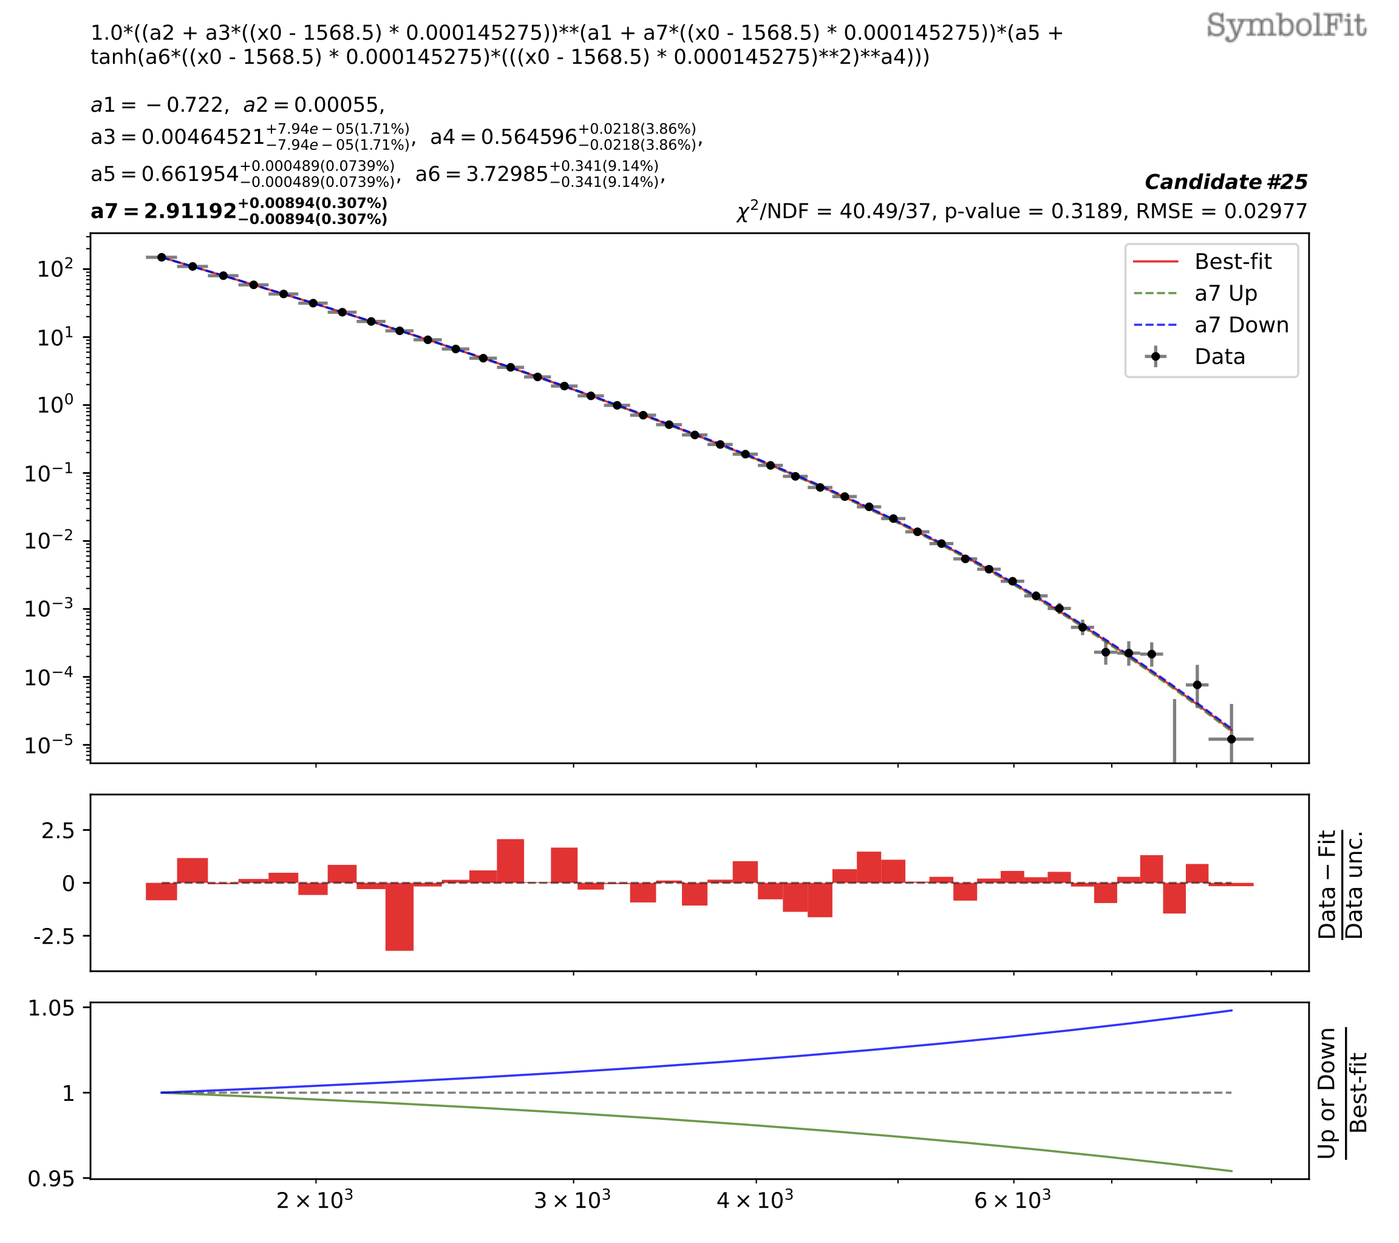The width and height of the screenshot is (1399, 1243).
Task: Click the tallest negative red residual bar
Action: [399, 916]
